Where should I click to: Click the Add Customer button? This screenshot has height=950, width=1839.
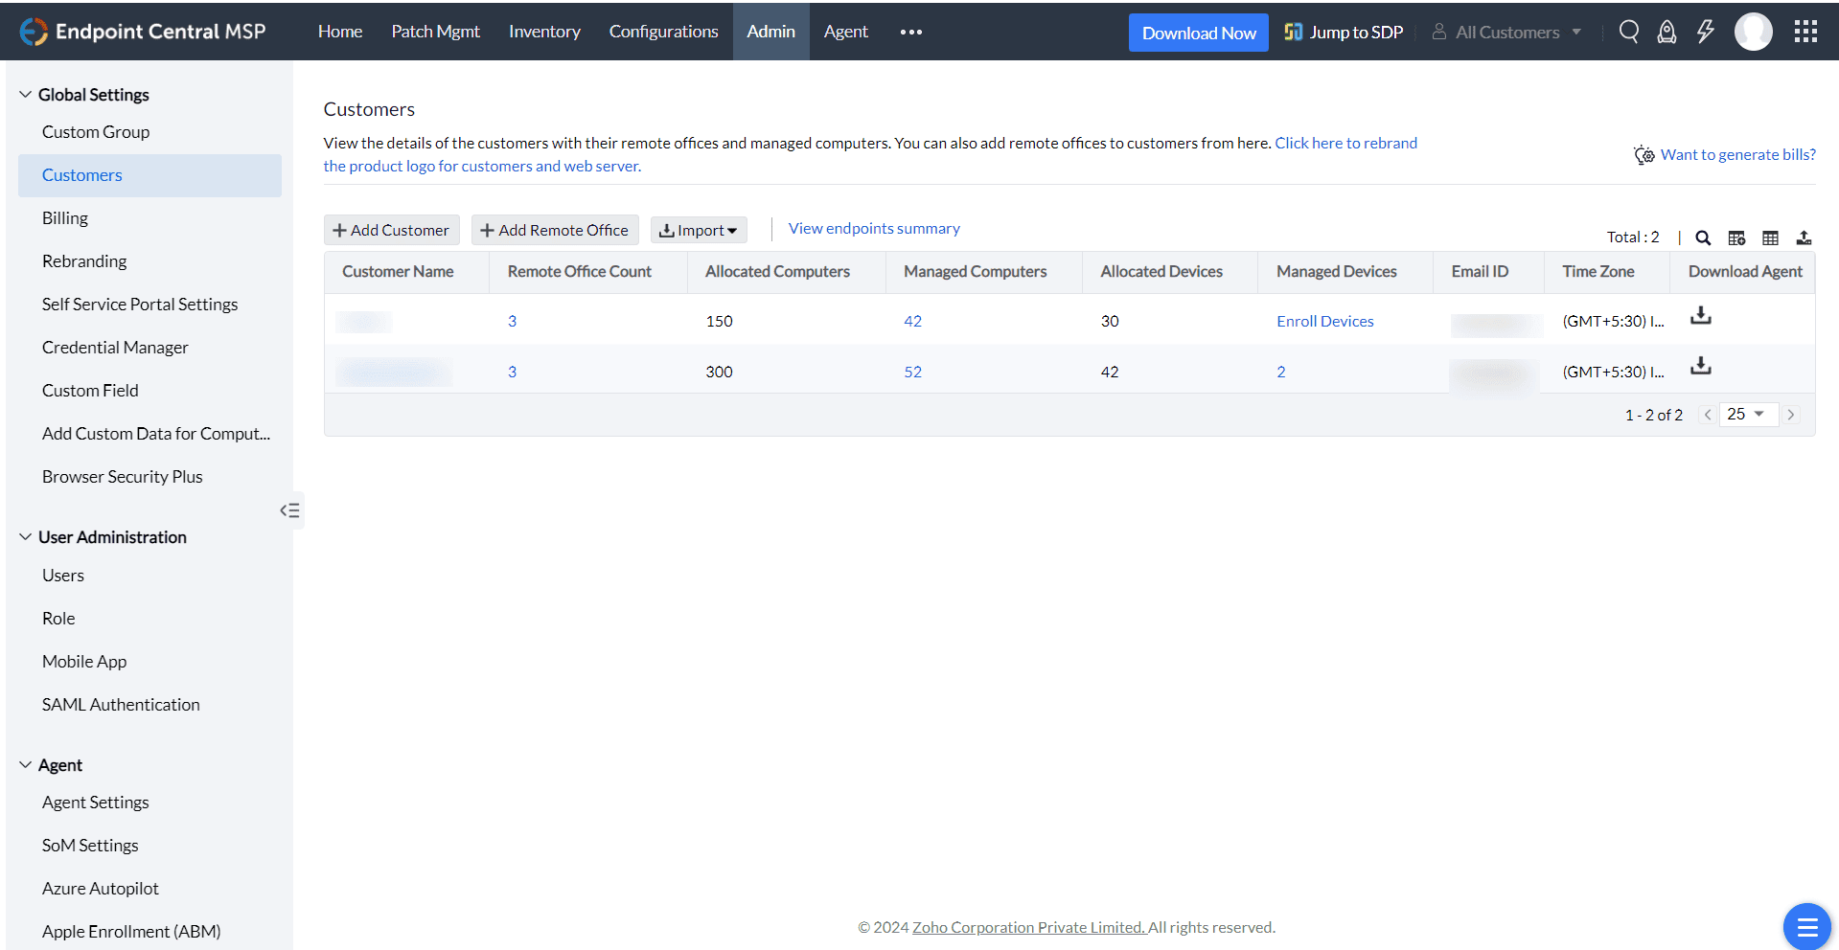pos(391,230)
